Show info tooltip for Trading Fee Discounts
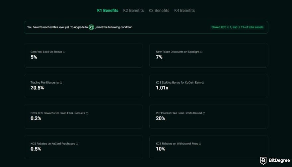Screen dimensions: 292x167 61,83
